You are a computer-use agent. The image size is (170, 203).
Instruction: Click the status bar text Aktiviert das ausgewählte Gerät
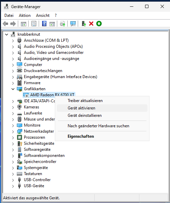tap(31, 198)
